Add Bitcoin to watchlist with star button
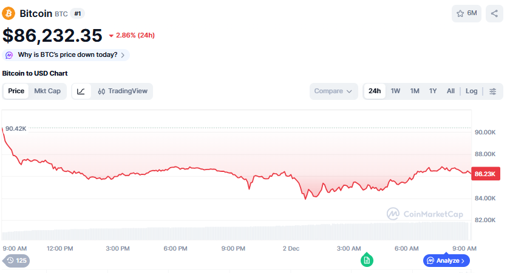Screen dimensions: 510x273 (466, 13)
